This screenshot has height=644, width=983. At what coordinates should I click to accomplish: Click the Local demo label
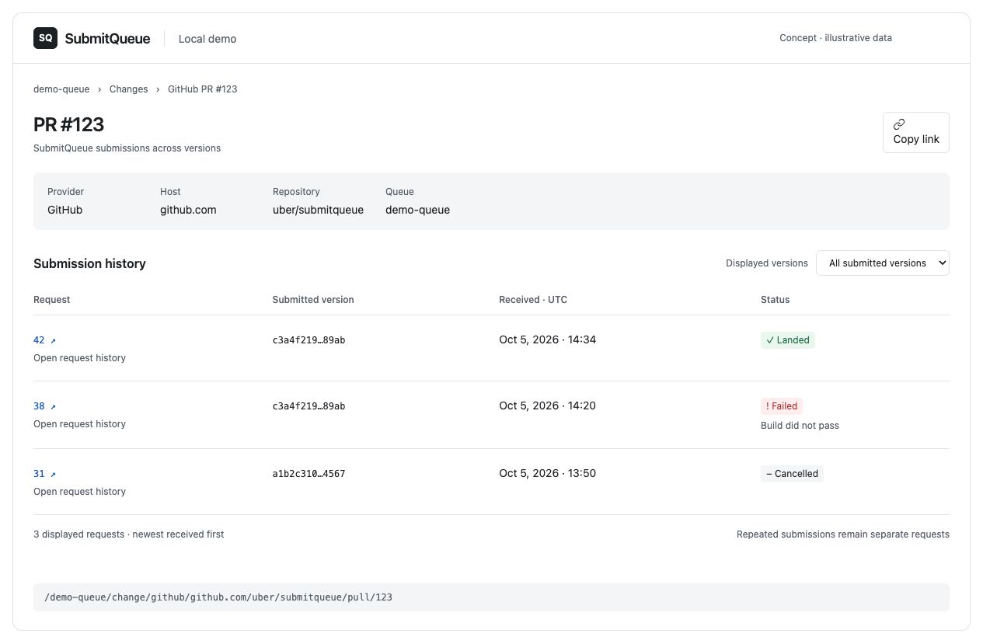[207, 39]
